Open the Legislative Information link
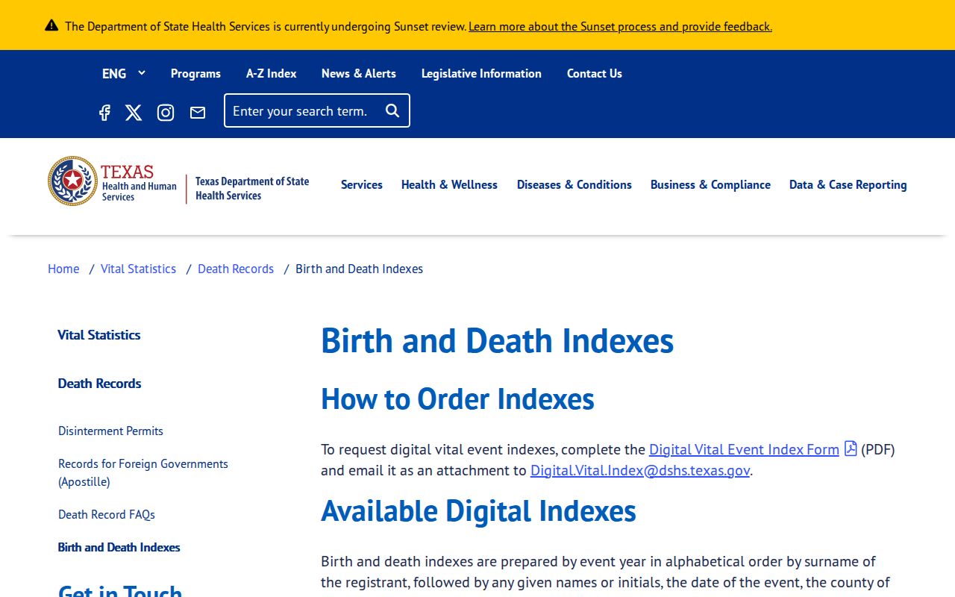 coord(481,73)
